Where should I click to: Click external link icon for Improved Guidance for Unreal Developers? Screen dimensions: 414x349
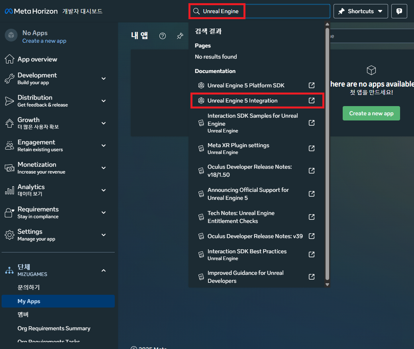[312, 277]
